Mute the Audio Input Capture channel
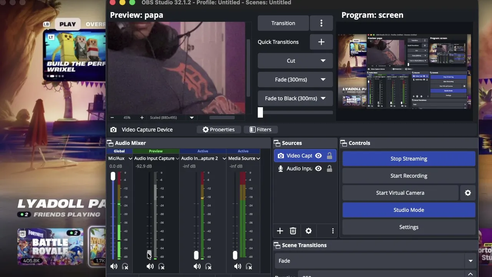Screen dimensions: 492x277 click(x=150, y=266)
